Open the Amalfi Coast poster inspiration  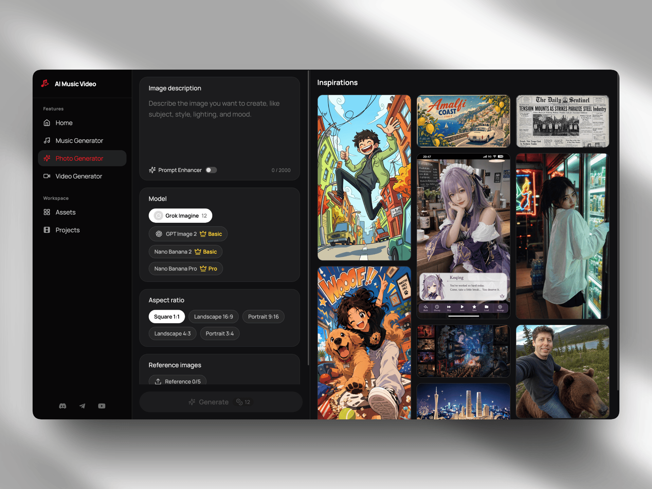463,121
